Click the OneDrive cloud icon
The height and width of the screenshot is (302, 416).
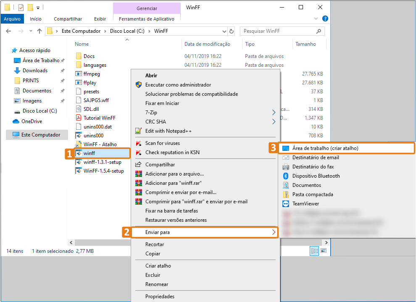[x=16, y=121]
